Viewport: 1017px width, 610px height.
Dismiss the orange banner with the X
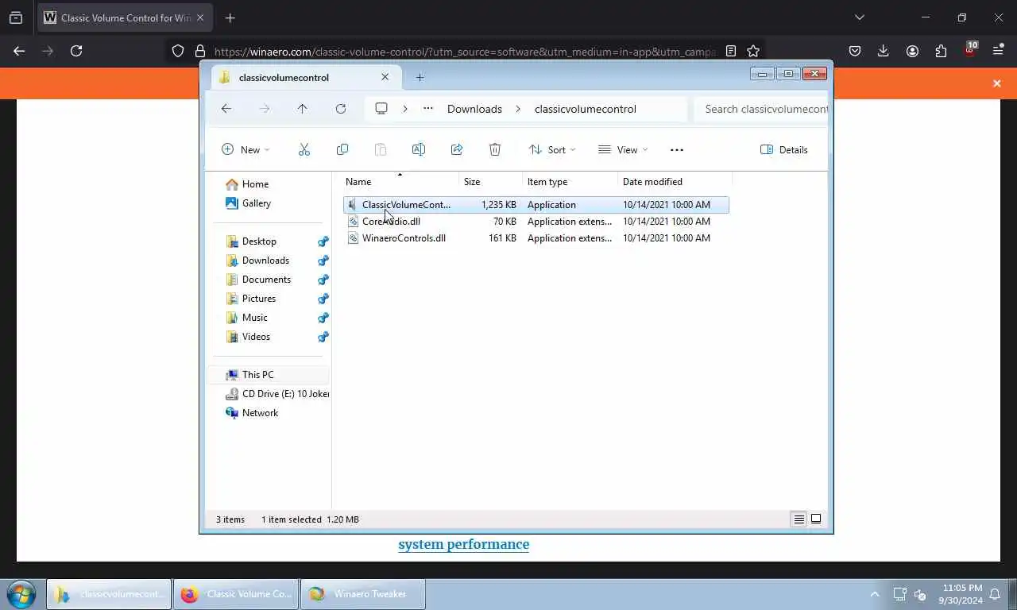997,83
